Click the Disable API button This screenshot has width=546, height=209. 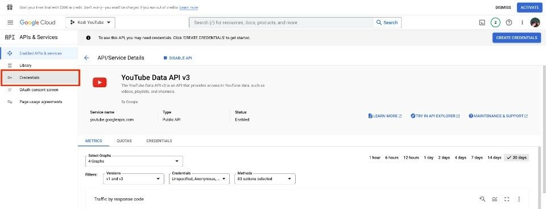tap(177, 58)
